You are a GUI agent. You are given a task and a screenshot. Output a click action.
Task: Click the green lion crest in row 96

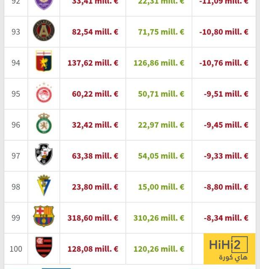(x=44, y=125)
